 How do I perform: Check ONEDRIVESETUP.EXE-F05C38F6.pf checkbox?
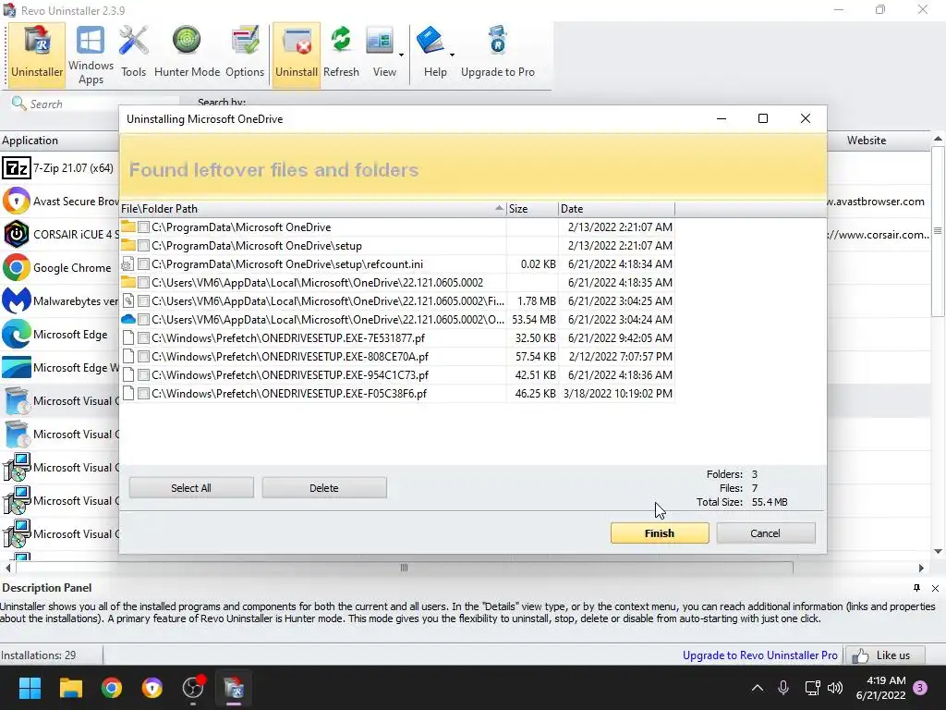tap(143, 394)
